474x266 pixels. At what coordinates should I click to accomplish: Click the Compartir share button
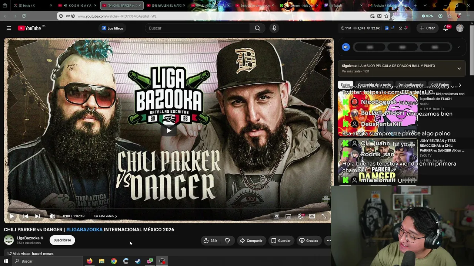[251, 241]
